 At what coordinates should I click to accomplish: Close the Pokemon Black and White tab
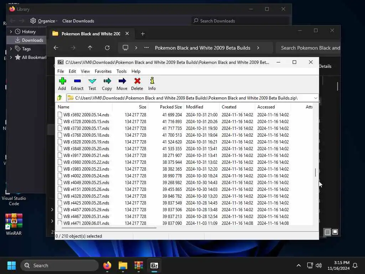pyautogui.click(x=127, y=34)
